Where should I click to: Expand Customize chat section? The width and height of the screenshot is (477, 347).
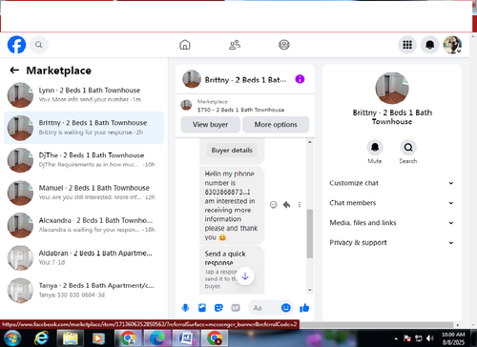coord(391,183)
